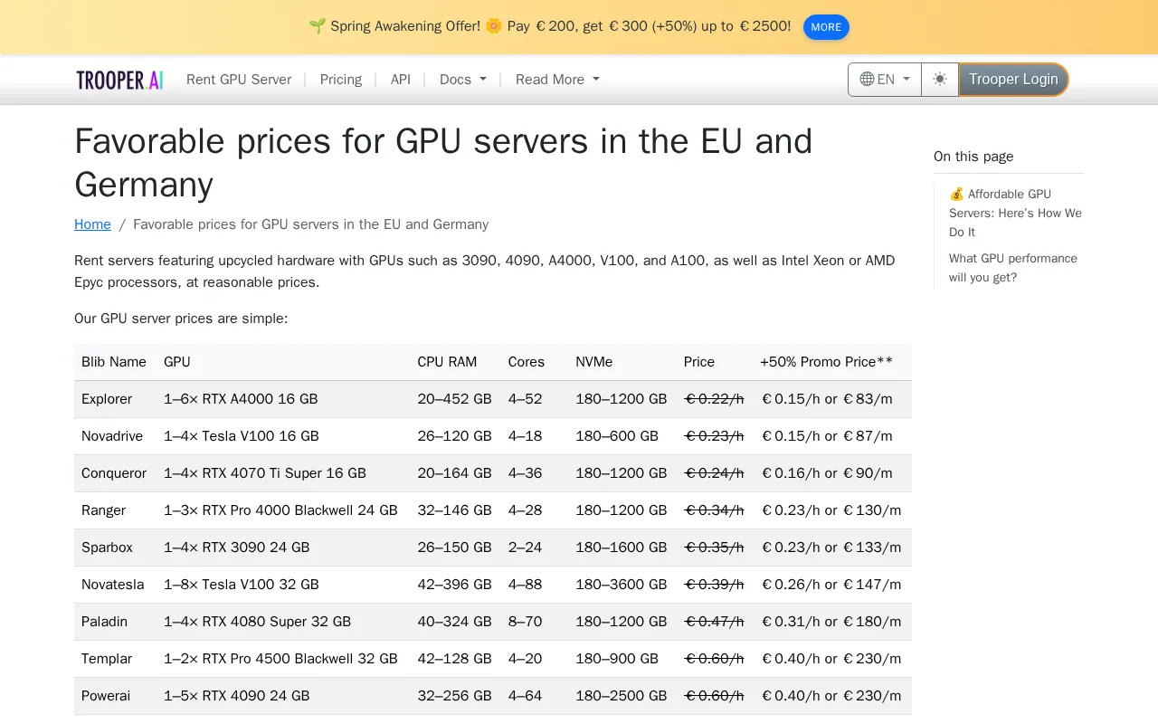Click '1–8× Tesla V100 32 GB' cell
The width and height of the screenshot is (1158, 724).
pyautogui.click(x=242, y=585)
